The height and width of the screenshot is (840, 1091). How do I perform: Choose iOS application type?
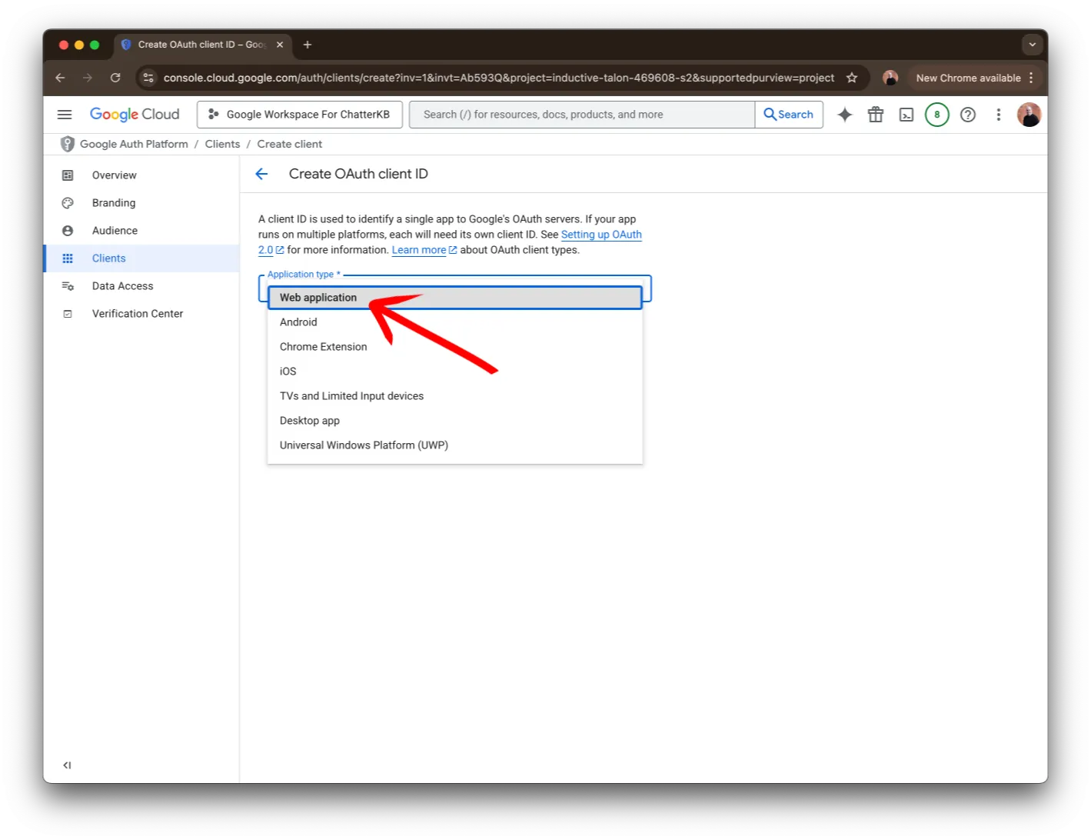coord(455,372)
